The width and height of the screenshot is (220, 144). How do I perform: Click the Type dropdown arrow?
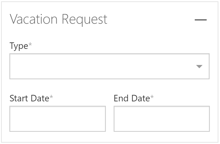[x=199, y=67]
